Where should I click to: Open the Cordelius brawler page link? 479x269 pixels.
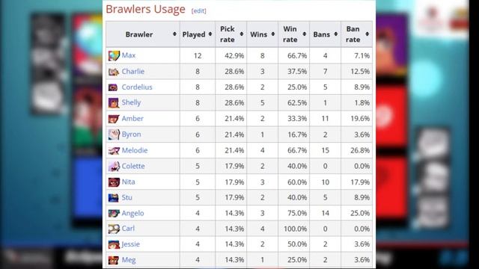tap(137, 87)
